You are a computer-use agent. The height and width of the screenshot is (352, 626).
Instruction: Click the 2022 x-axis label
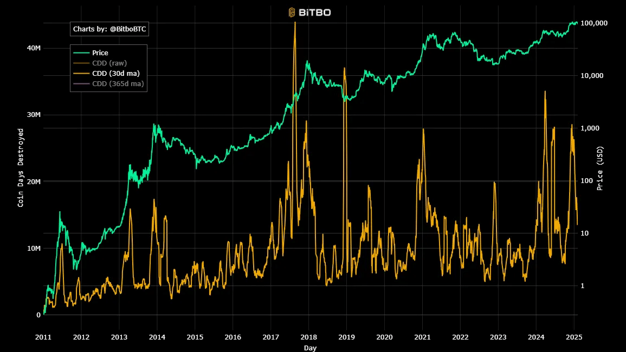(x=460, y=337)
